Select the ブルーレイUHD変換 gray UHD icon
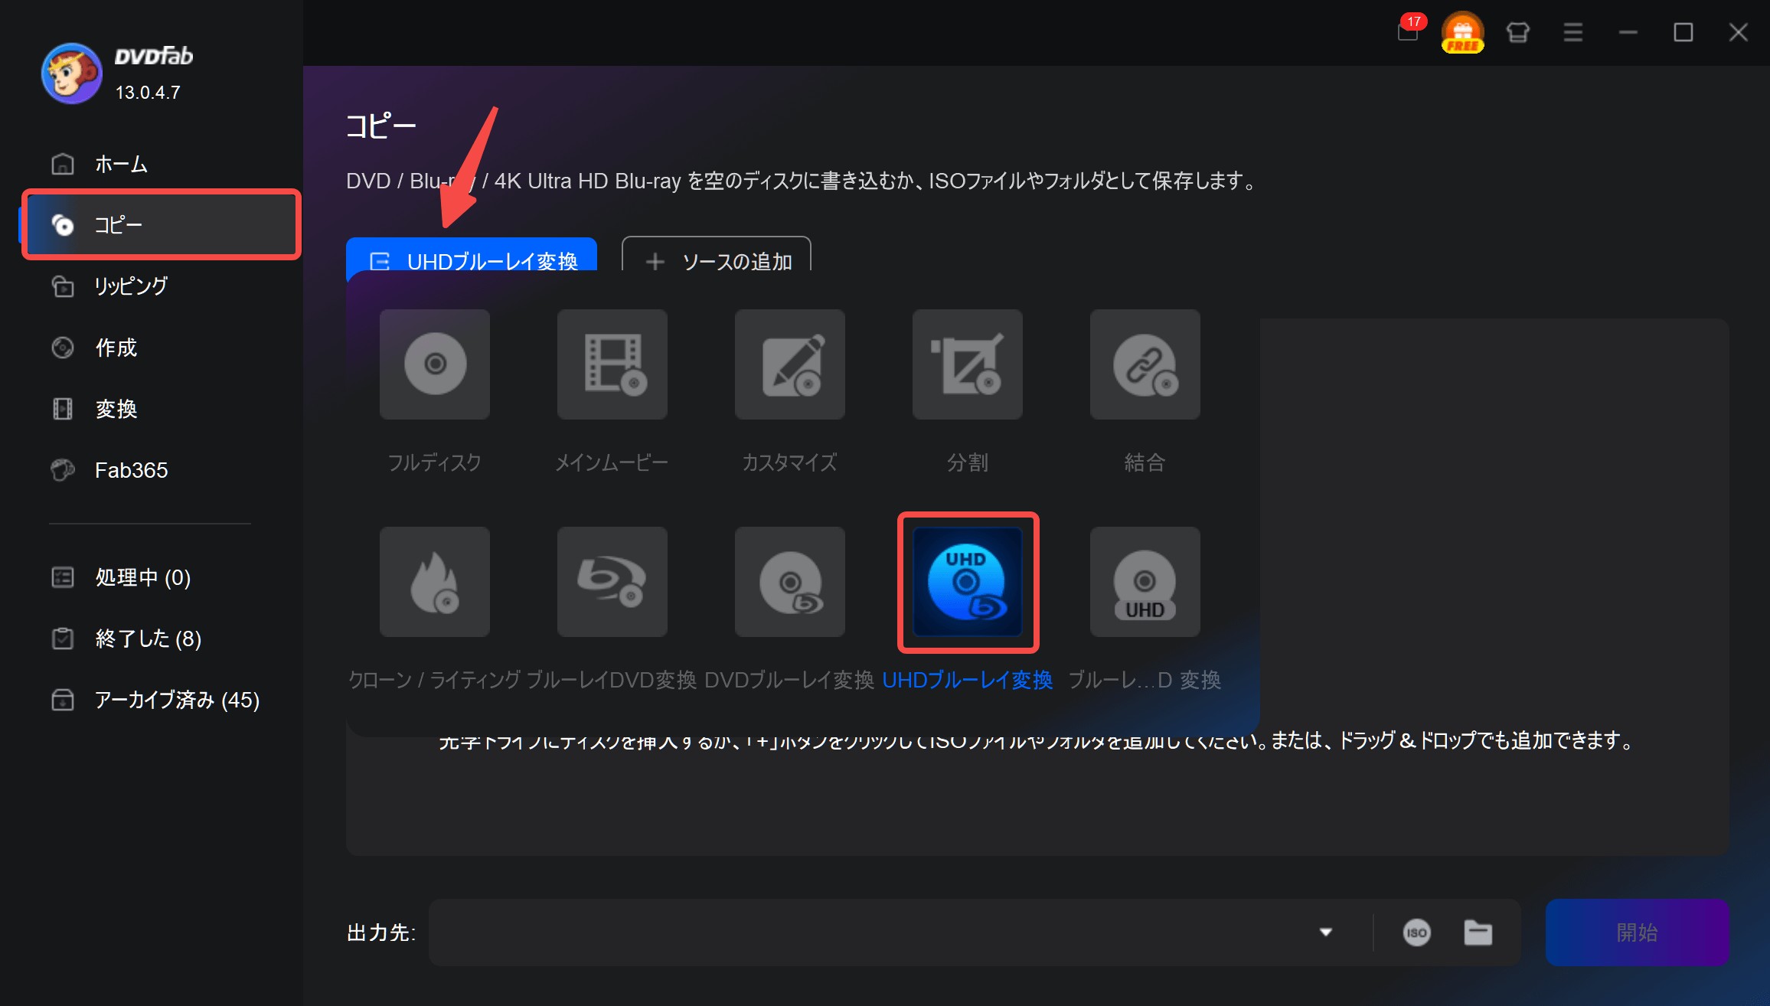Viewport: 1770px width, 1006px height. tap(1145, 582)
